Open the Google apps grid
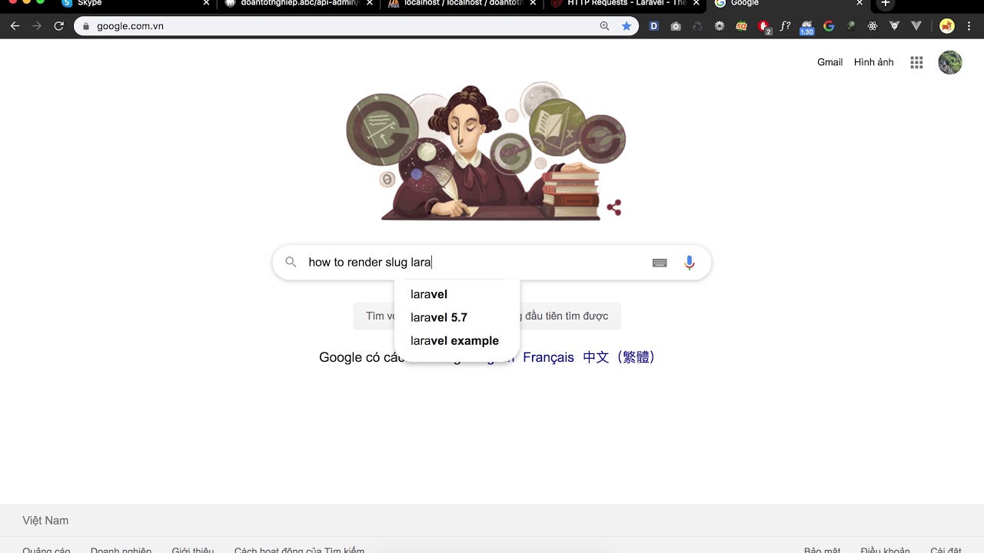The width and height of the screenshot is (984, 553). [916, 63]
